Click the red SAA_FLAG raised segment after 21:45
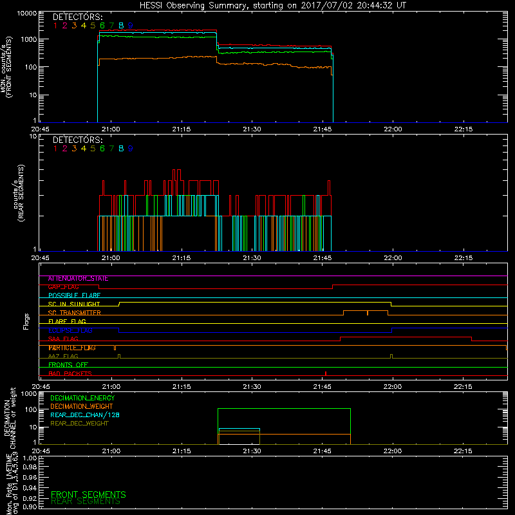The width and height of the screenshot is (515, 515). point(406,337)
